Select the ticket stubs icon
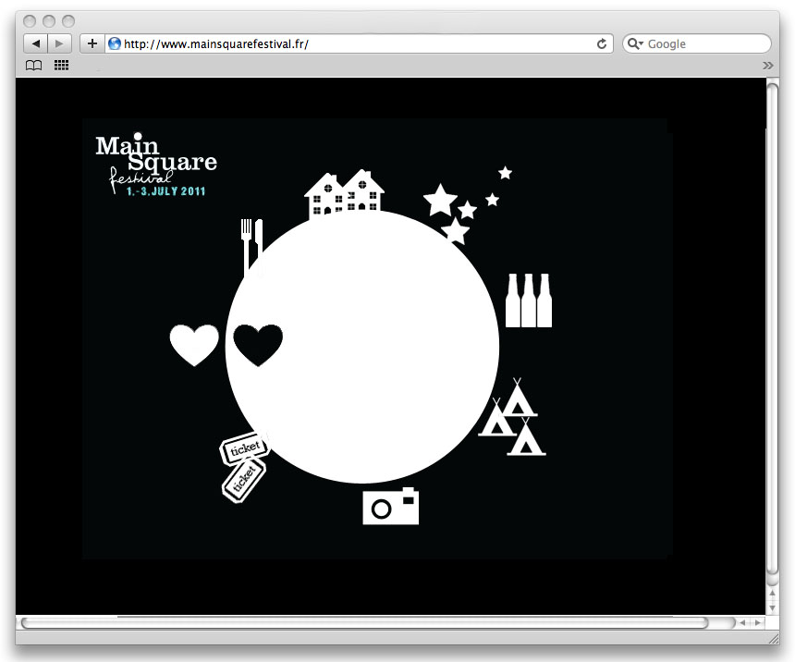The image size is (795, 662). tap(244, 467)
